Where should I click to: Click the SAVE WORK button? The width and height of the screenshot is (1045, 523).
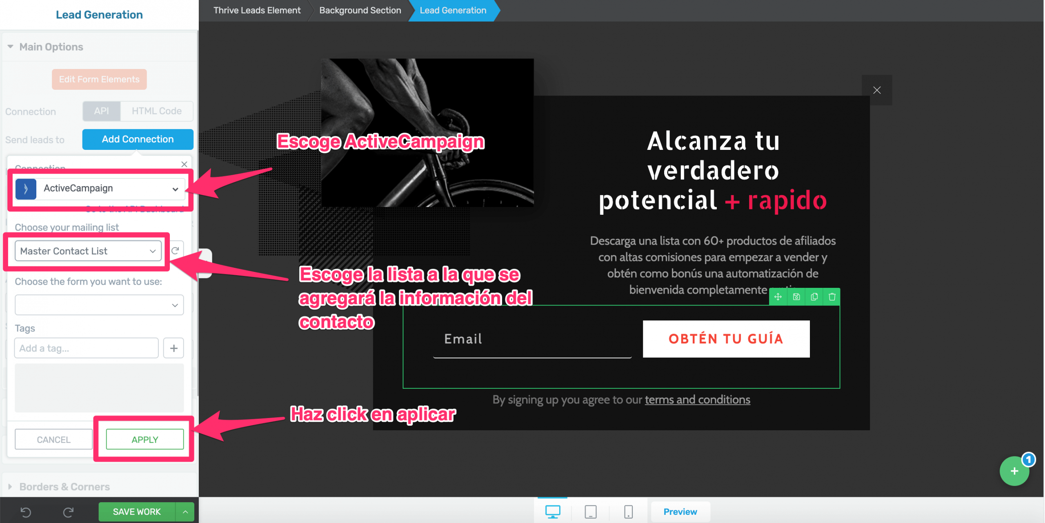[x=137, y=512]
